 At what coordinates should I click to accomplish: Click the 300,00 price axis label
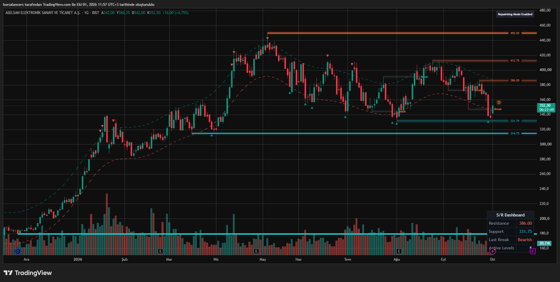tap(545, 144)
